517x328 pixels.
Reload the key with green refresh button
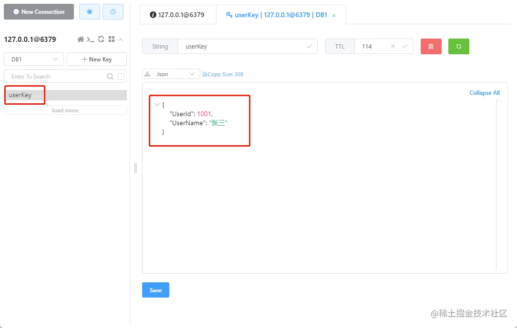coord(459,46)
